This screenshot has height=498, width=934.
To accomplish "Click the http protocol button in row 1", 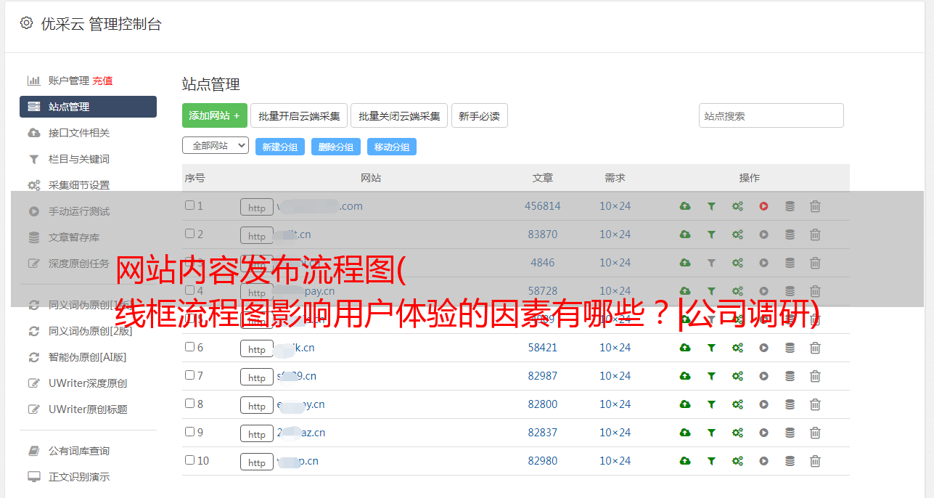I will point(257,207).
